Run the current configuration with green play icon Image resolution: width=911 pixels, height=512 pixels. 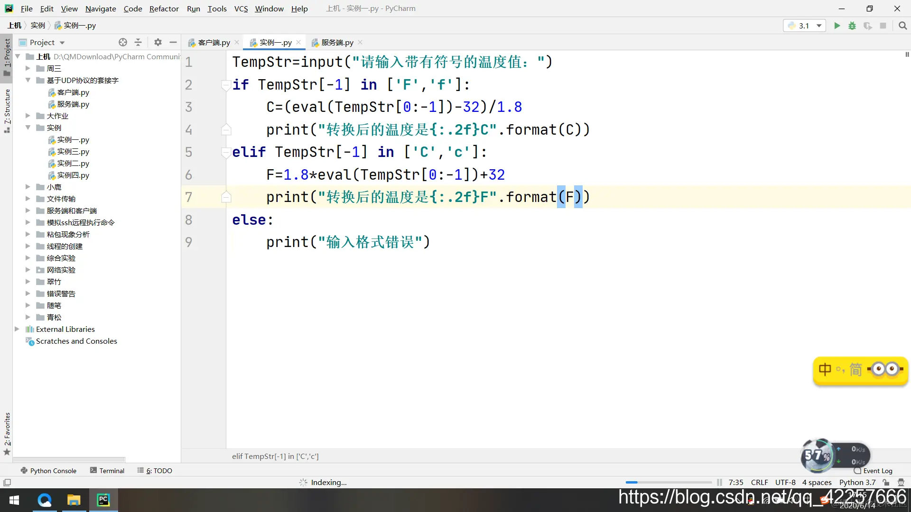pos(837,26)
